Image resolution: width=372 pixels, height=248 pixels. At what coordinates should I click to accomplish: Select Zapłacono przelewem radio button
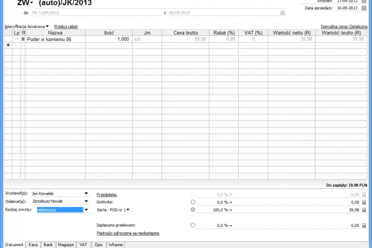193,226
